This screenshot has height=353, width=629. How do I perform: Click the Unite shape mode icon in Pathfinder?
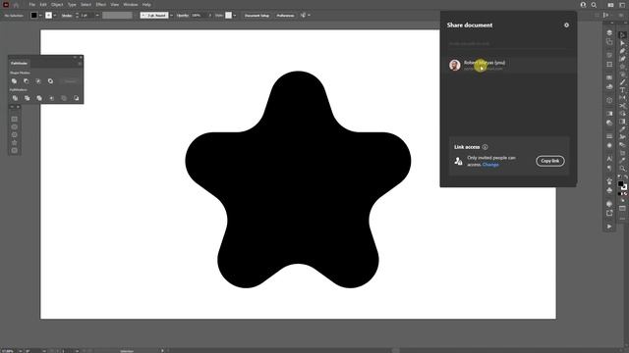click(14, 81)
